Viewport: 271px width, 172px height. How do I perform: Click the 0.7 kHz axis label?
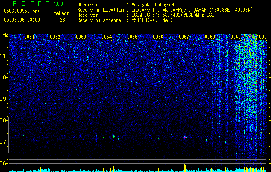[3, 142]
